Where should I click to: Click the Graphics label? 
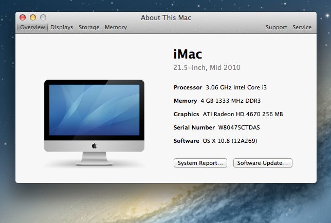point(187,114)
